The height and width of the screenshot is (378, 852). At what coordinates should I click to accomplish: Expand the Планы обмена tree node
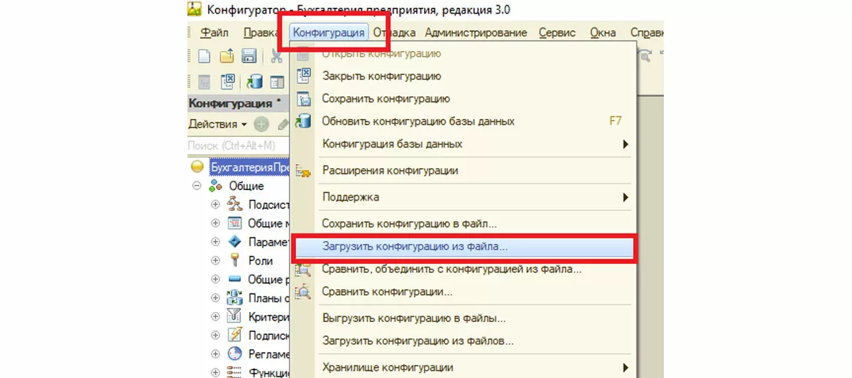pyautogui.click(x=216, y=298)
